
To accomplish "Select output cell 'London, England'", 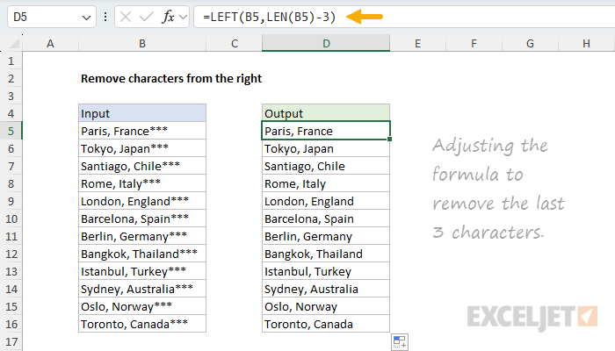I will coord(326,201).
